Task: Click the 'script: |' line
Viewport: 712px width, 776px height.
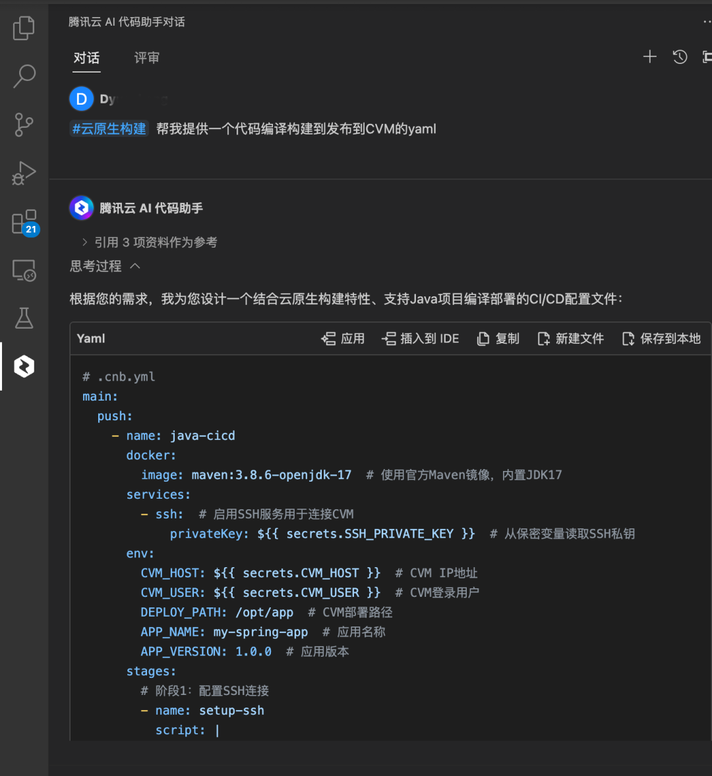Action: point(187,730)
